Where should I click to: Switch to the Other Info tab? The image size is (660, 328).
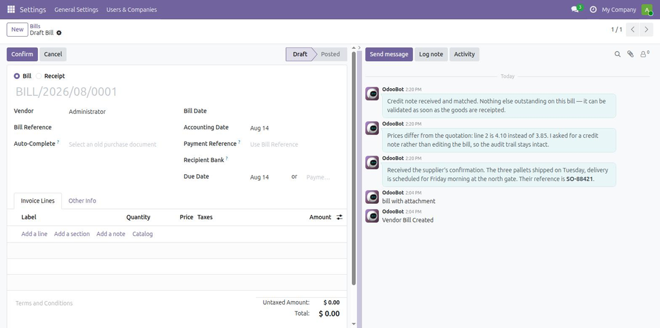[x=82, y=201]
